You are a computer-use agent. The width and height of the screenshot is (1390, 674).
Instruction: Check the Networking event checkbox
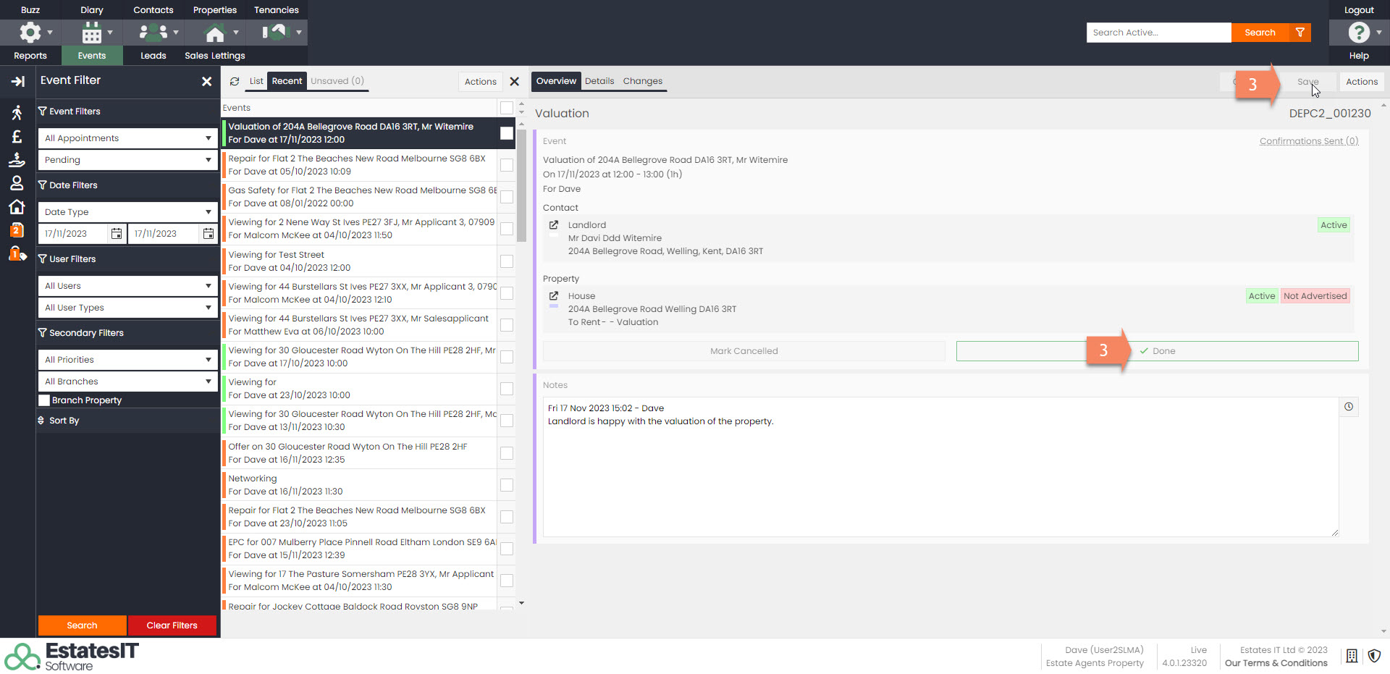coord(507,485)
